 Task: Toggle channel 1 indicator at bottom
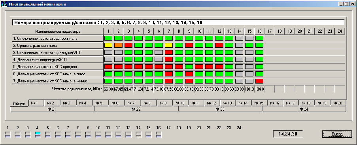click(x=8, y=135)
